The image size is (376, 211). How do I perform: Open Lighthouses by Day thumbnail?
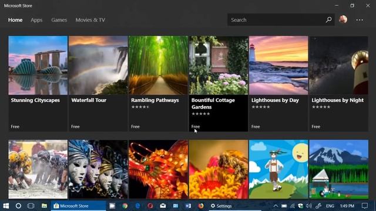click(278, 65)
